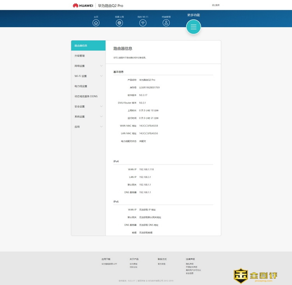The image size is (292, 285).
Task: Click the 退出登录 logout link
Action: [x=216, y=5]
